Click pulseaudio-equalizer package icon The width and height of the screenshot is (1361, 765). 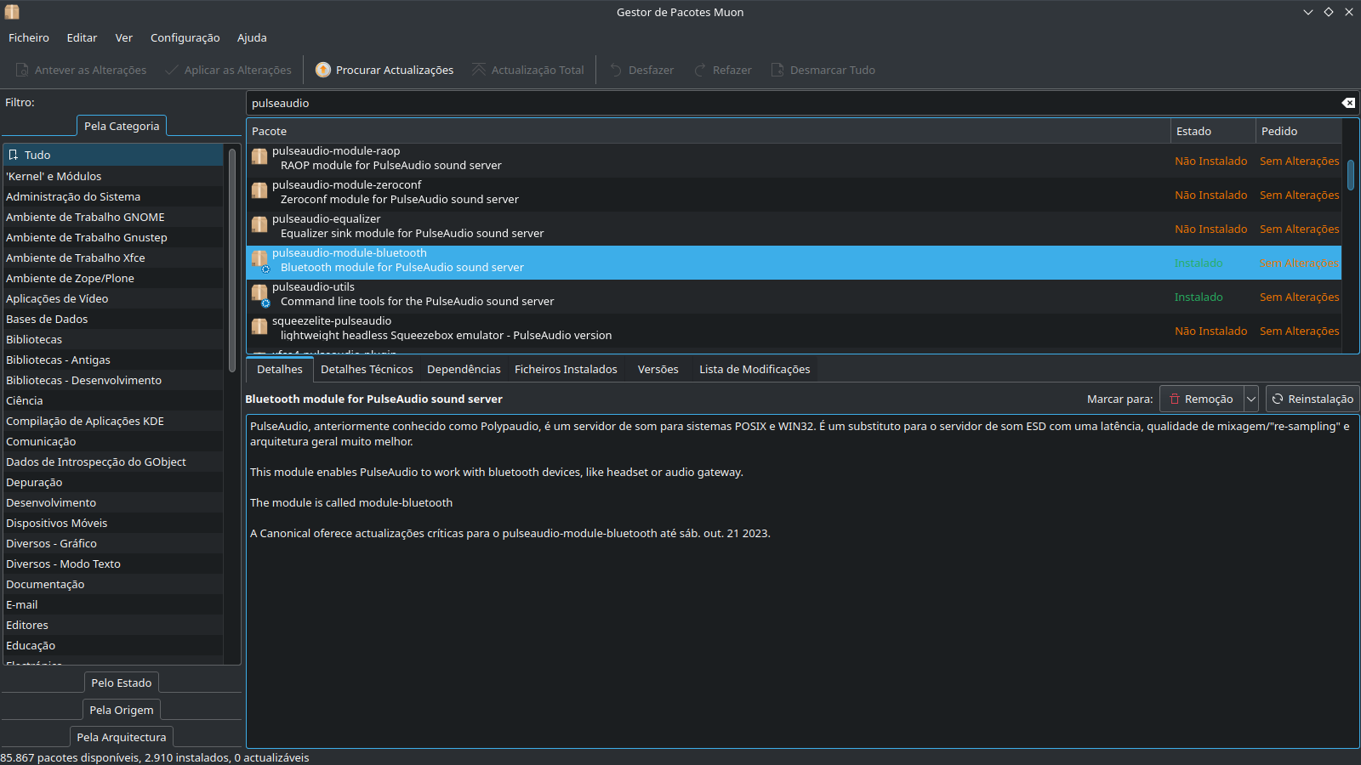pos(259,224)
